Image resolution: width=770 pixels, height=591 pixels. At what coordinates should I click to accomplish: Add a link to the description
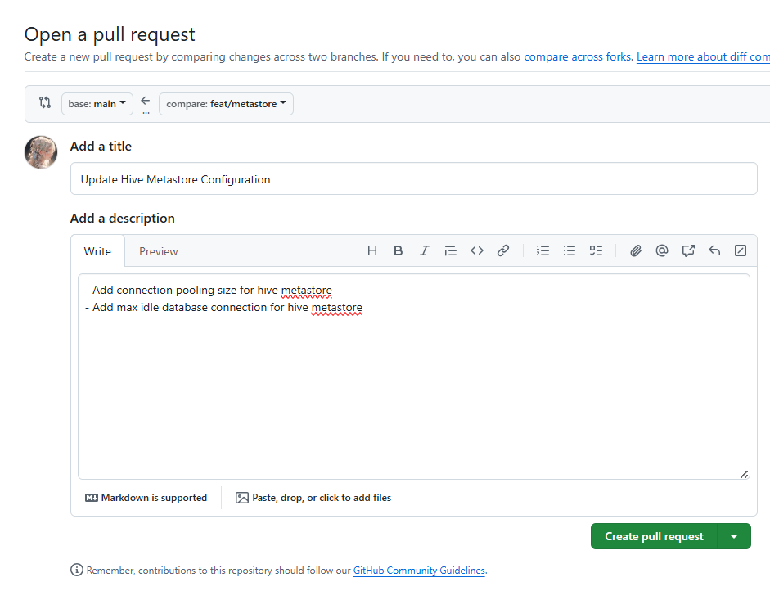[503, 251]
